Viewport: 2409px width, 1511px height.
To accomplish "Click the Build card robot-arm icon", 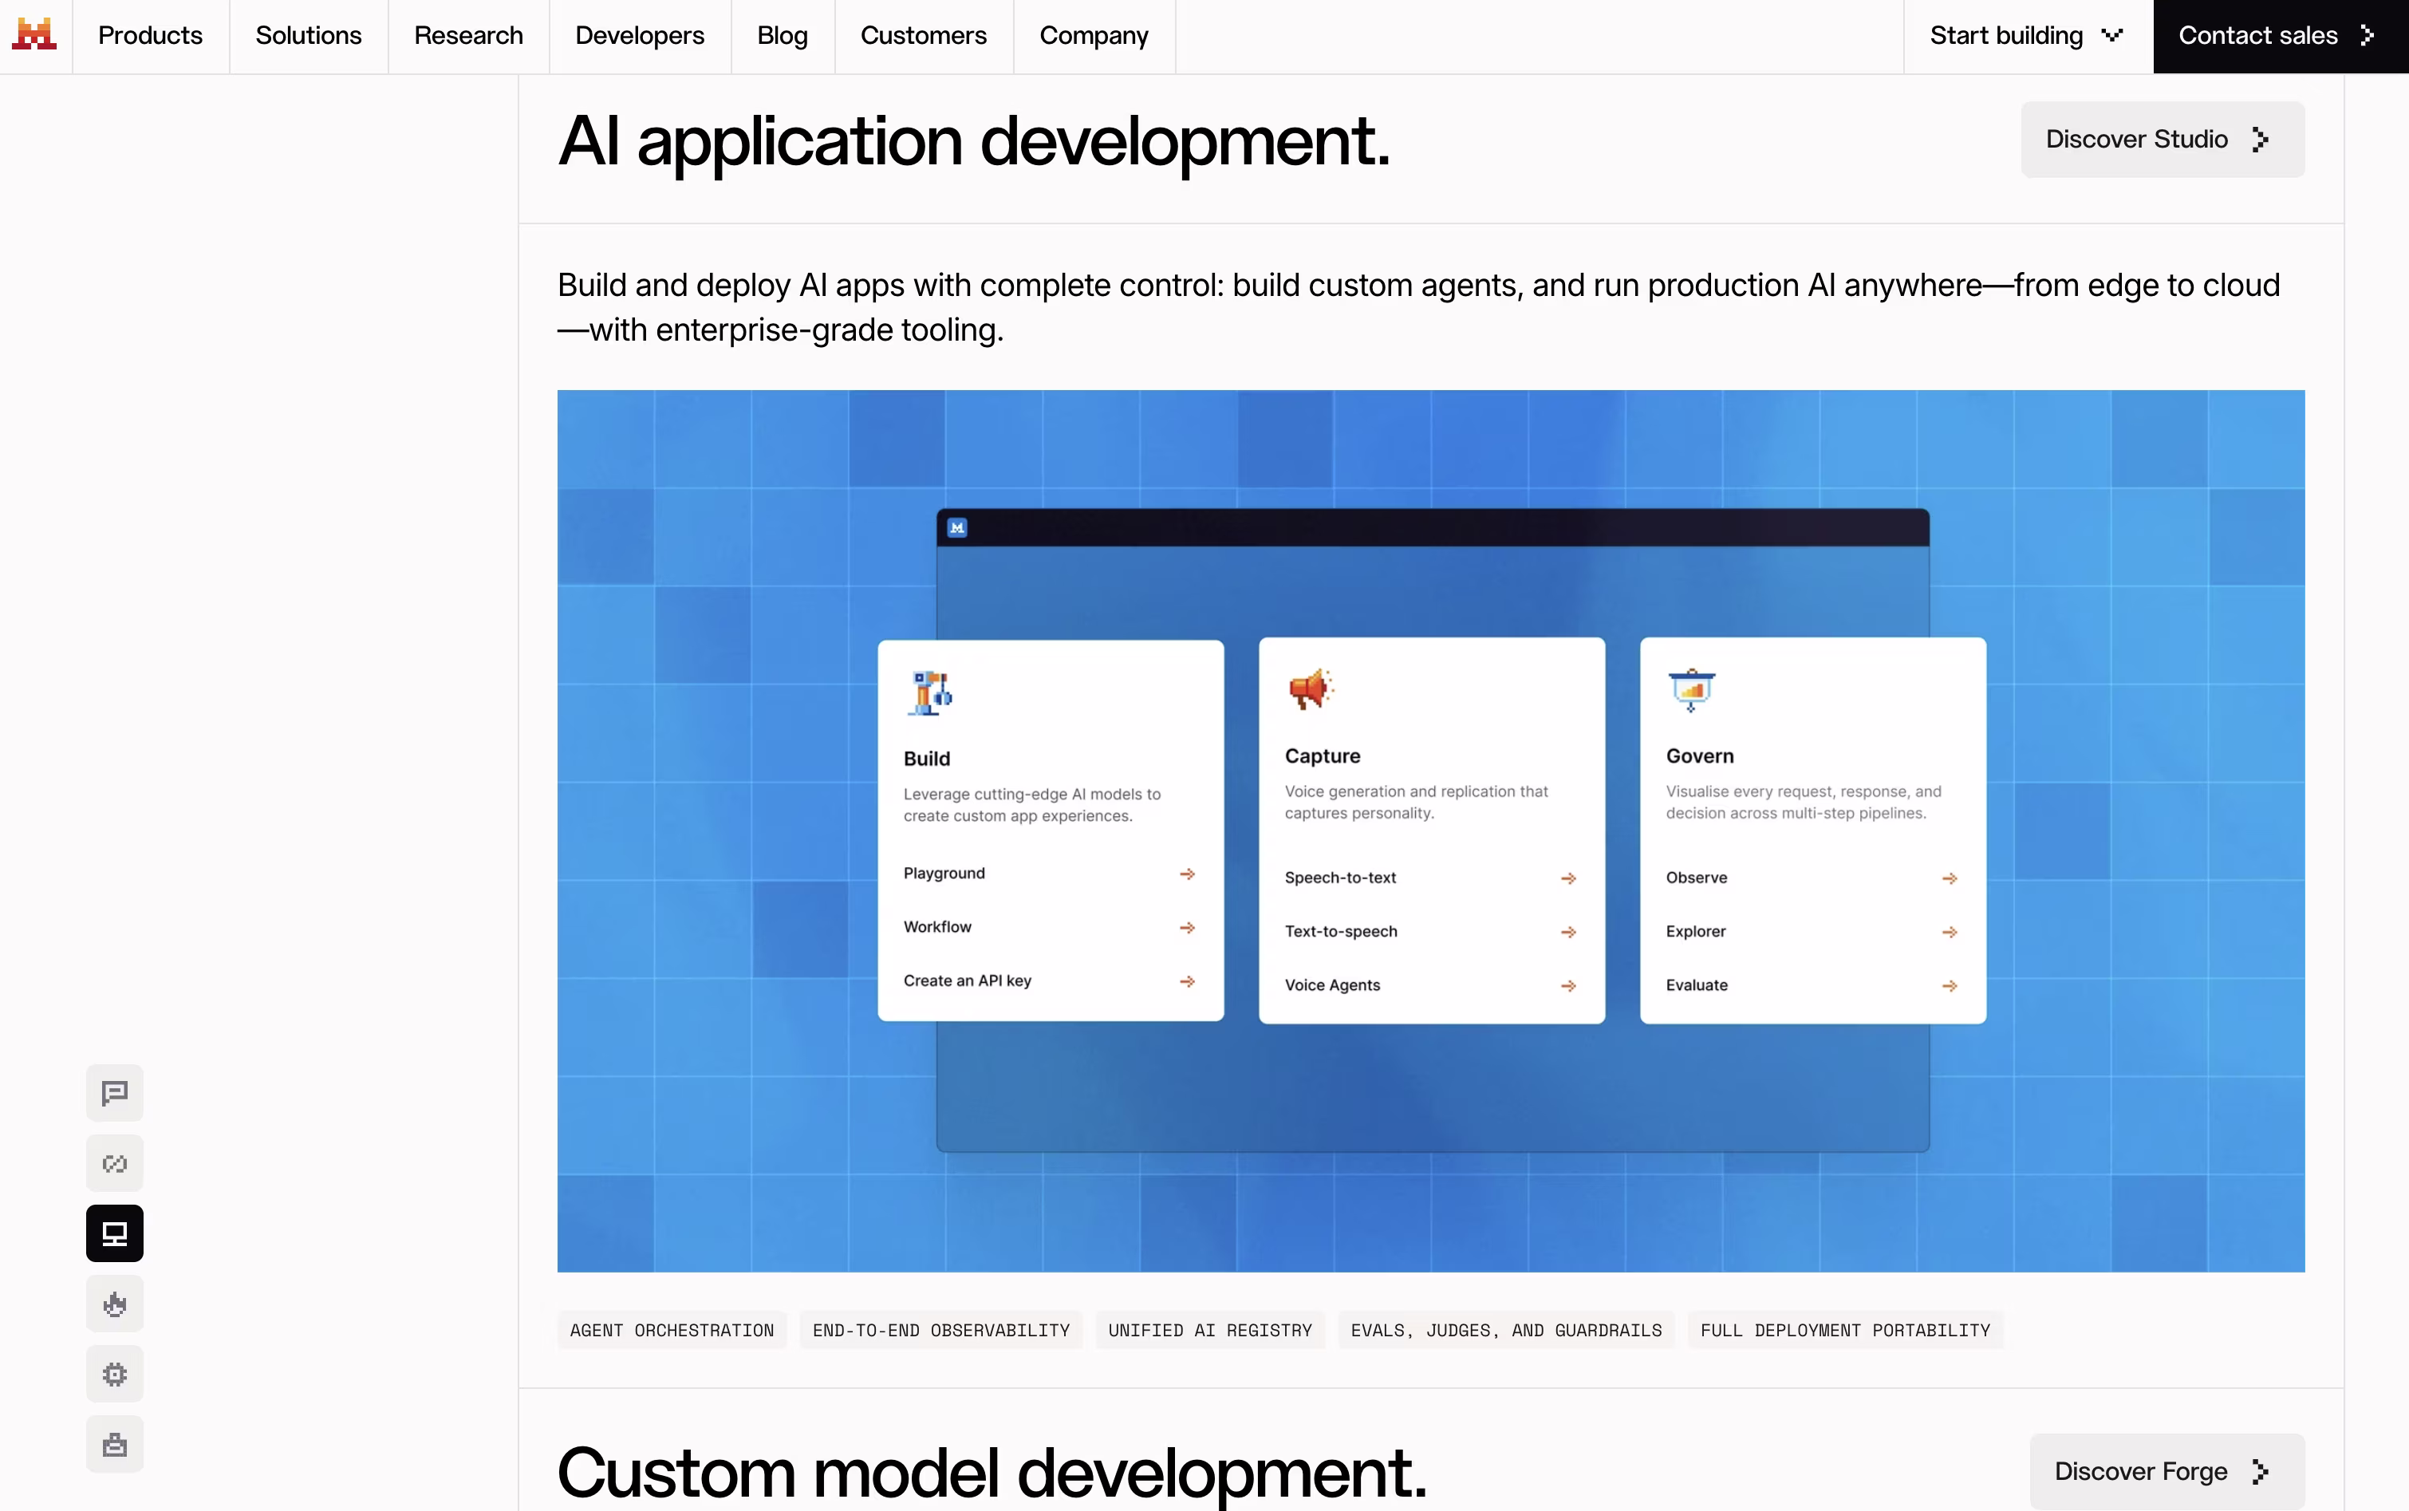I will pyautogui.click(x=929, y=692).
